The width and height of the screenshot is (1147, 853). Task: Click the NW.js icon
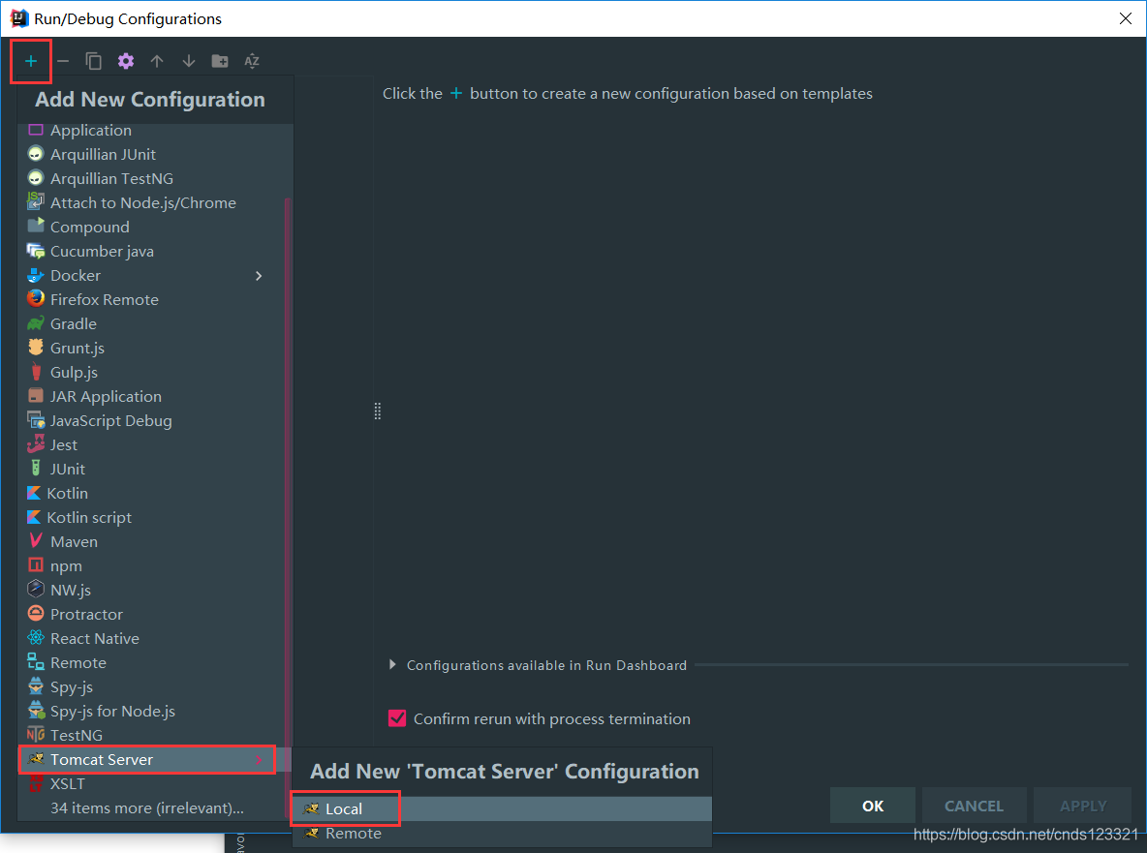(35, 589)
